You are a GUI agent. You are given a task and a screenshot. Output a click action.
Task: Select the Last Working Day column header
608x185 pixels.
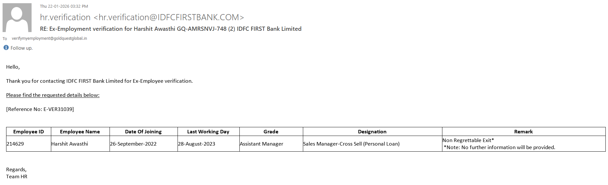tap(208, 132)
